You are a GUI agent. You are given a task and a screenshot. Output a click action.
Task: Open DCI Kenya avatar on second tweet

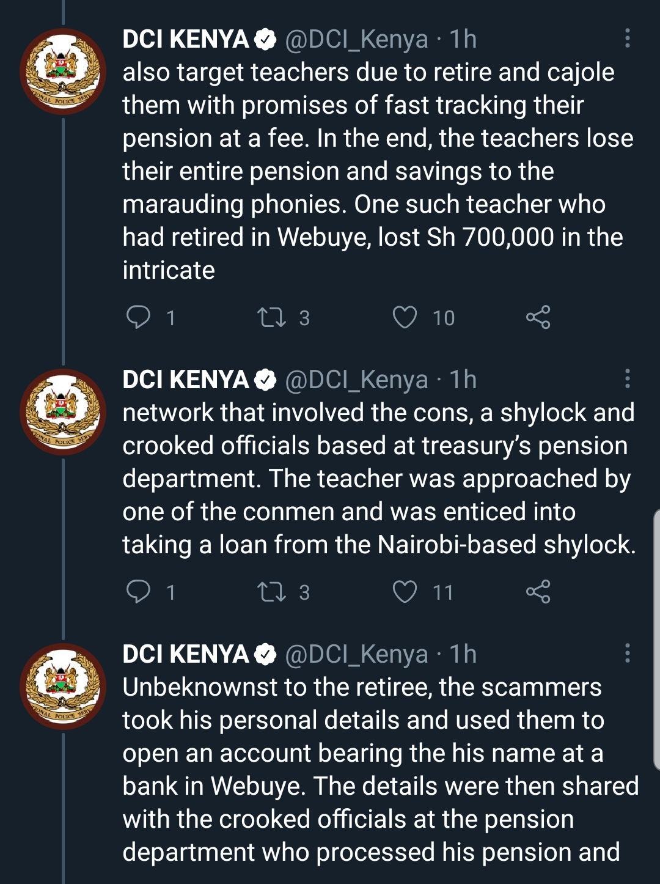point(63,412)
